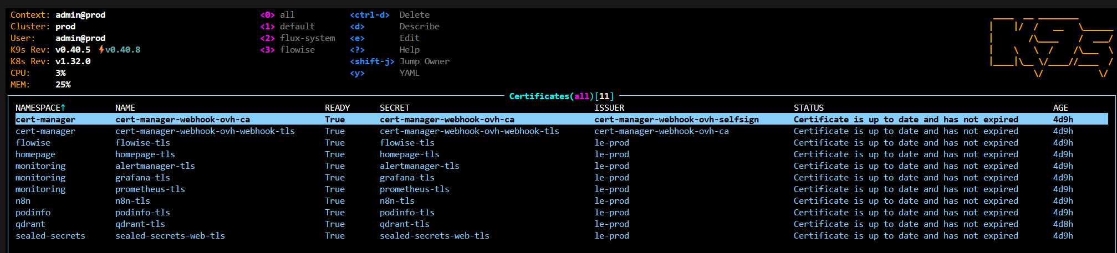Sort by the READY column header
The width and height of the screenshot is (1117, 253).
point(337,108)
